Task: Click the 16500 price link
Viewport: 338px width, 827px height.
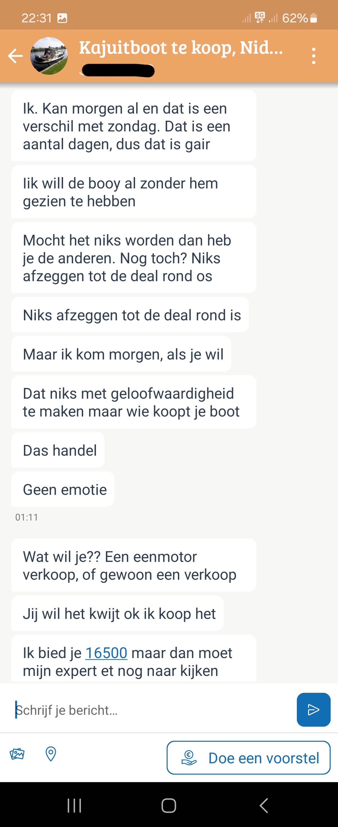Action: (x=106, y=653)
